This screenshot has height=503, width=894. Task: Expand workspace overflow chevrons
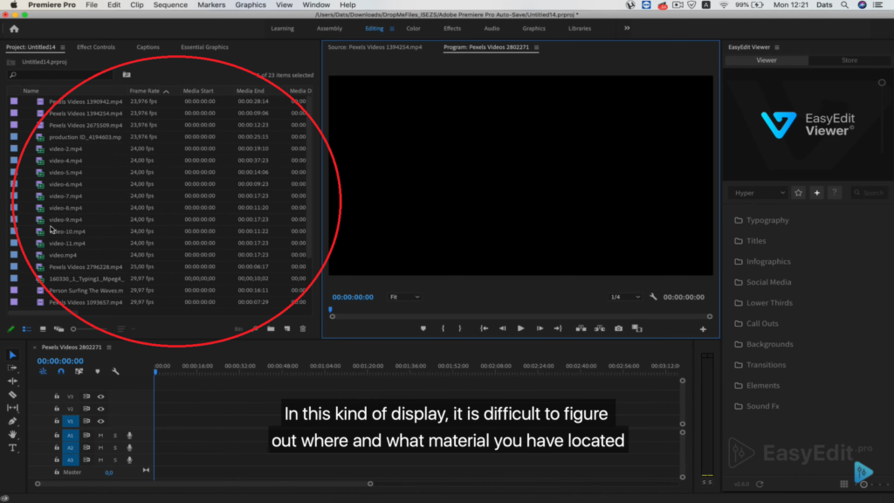[627, 28]
